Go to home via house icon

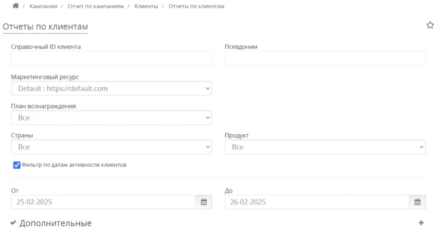(15, 6)
